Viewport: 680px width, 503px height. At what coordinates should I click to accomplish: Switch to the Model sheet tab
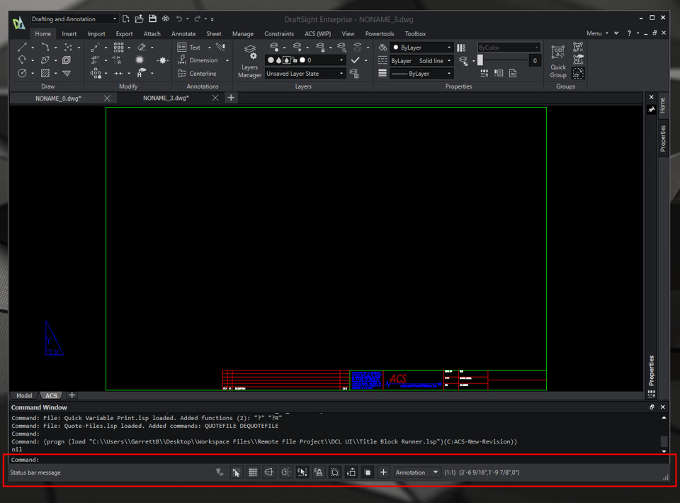[x=24, y=395]
